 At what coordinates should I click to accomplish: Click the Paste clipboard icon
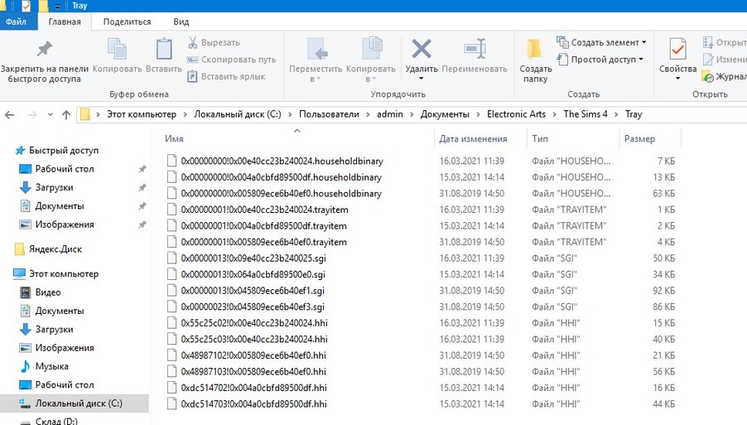coord(163,50)
